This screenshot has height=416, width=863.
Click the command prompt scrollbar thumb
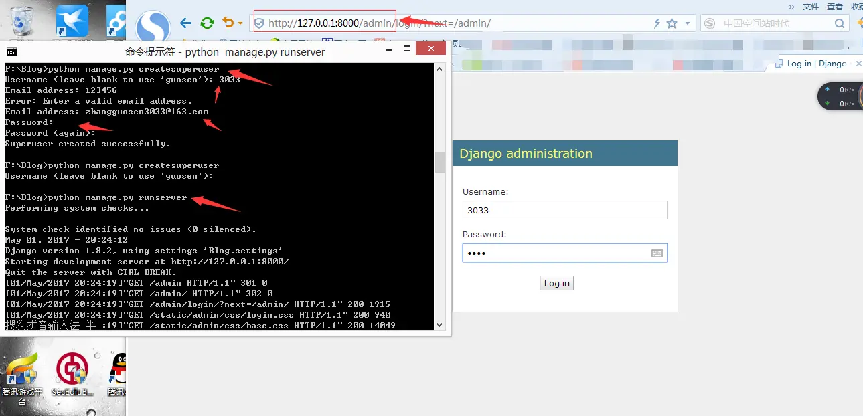440,163
